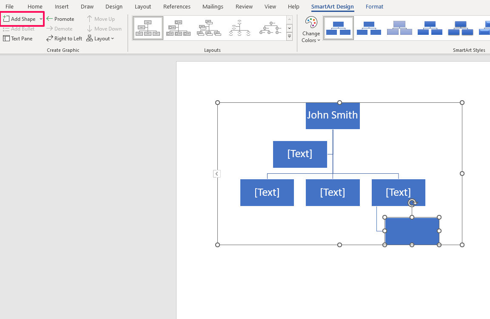Select the John Smith box
This screenshot has height=319, width=490.
pyautogui.click(x=333, y=116)
